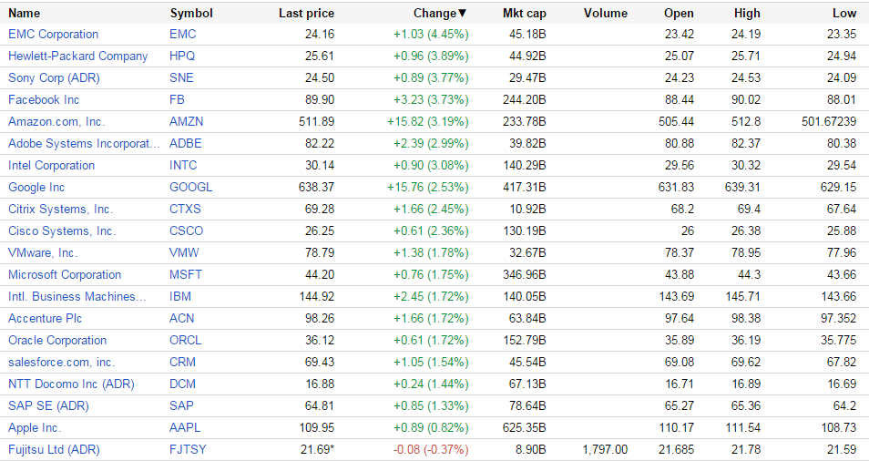Screen dimensions: 869x461
Task: Open Amazon.com, Inc. stock page
Action: point(56,122)
